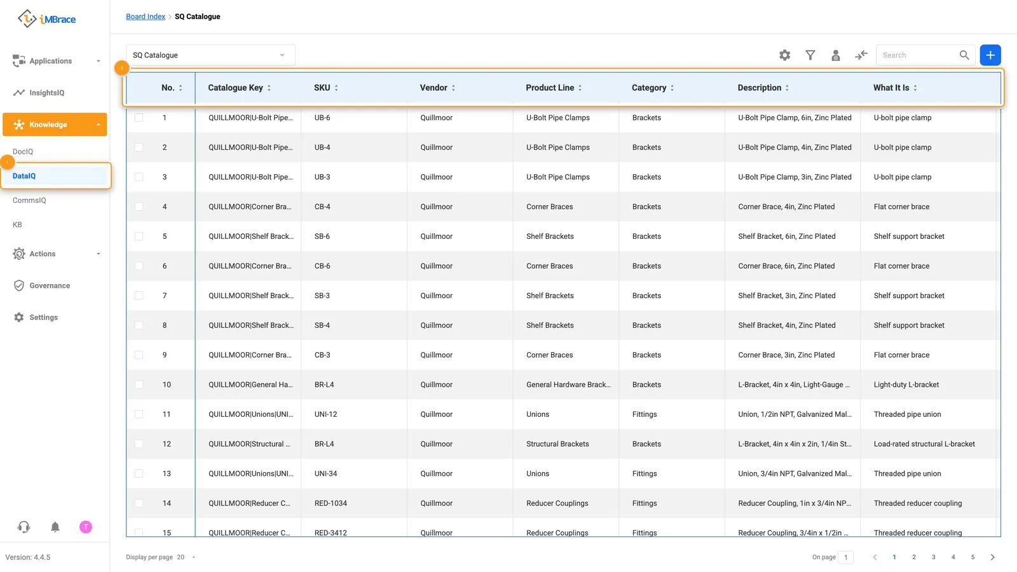Screen dimensions: 1017x572
Task: Check the checkbox for row 1
Action: (139, 118)
